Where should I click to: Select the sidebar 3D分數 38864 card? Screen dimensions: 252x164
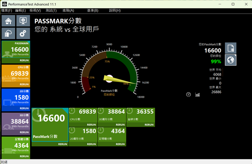pos(16,121)
